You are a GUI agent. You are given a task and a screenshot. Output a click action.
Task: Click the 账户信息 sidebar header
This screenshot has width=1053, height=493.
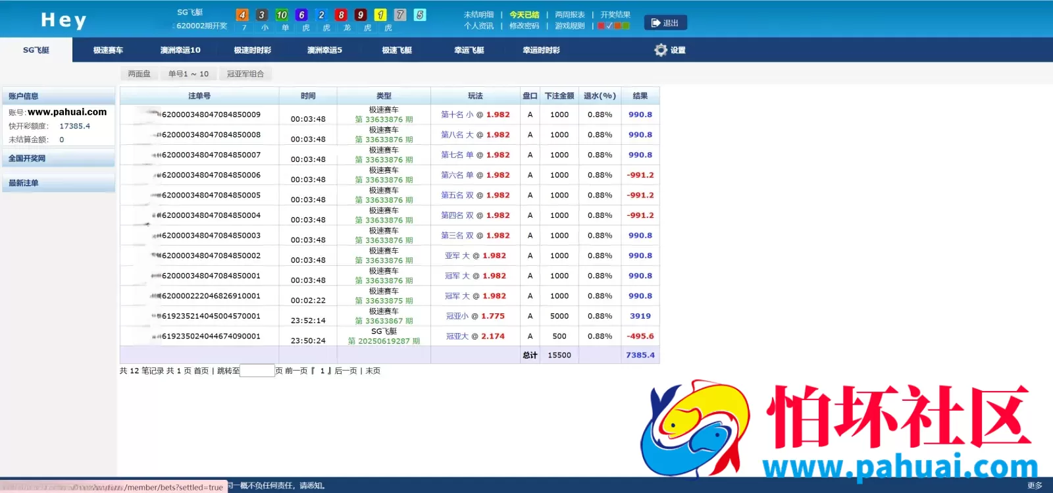[59, 96]
